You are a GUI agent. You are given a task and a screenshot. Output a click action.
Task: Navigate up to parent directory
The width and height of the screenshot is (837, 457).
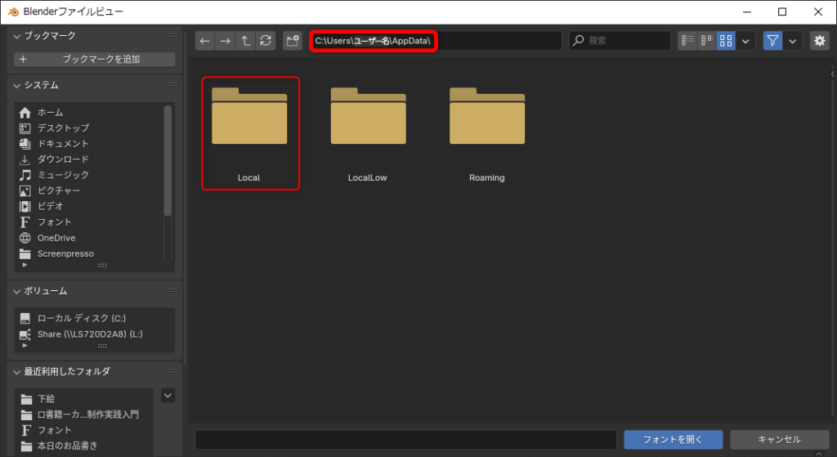pos(245,41)
